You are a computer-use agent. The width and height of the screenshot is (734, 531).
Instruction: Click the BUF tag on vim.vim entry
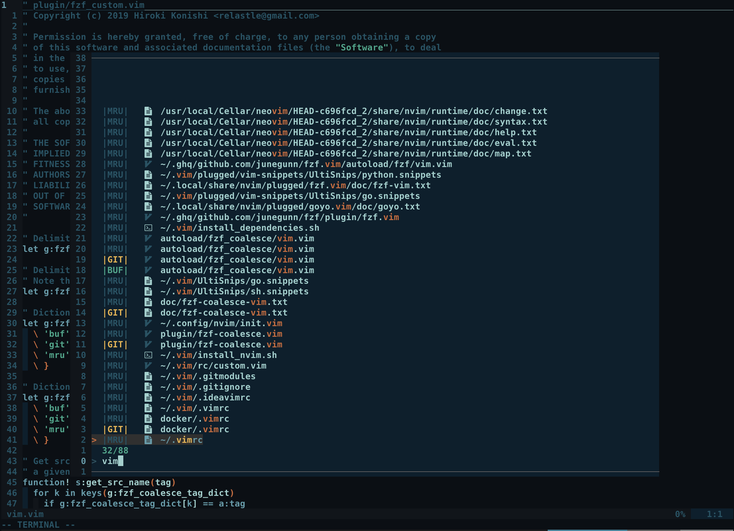[x=115, y=270]
